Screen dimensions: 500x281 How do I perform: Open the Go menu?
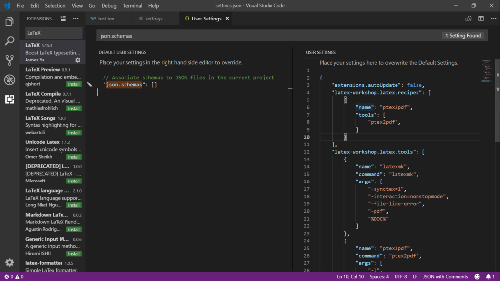[92, 6]
